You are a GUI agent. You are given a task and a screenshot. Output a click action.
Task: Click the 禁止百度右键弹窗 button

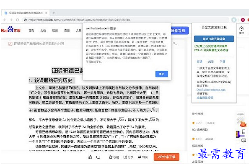(x=214, y=39)
